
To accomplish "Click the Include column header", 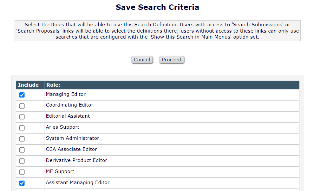I will coord(29,85).
